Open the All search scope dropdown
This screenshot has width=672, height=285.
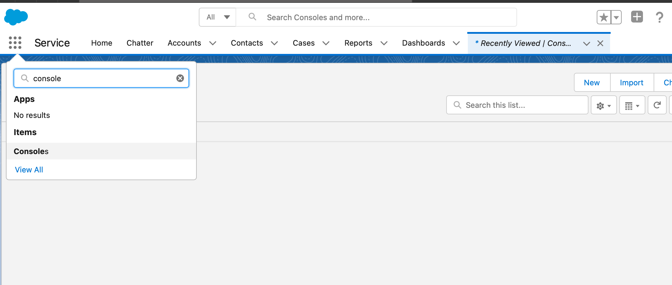(218, 17)
